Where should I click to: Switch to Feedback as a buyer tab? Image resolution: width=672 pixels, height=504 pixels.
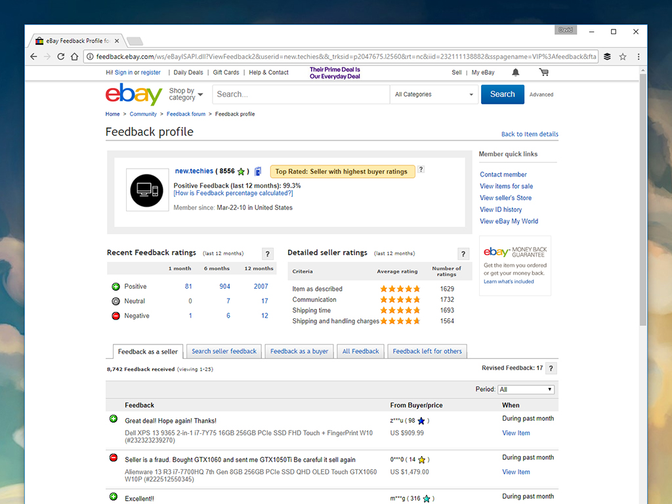click(299, 351)
